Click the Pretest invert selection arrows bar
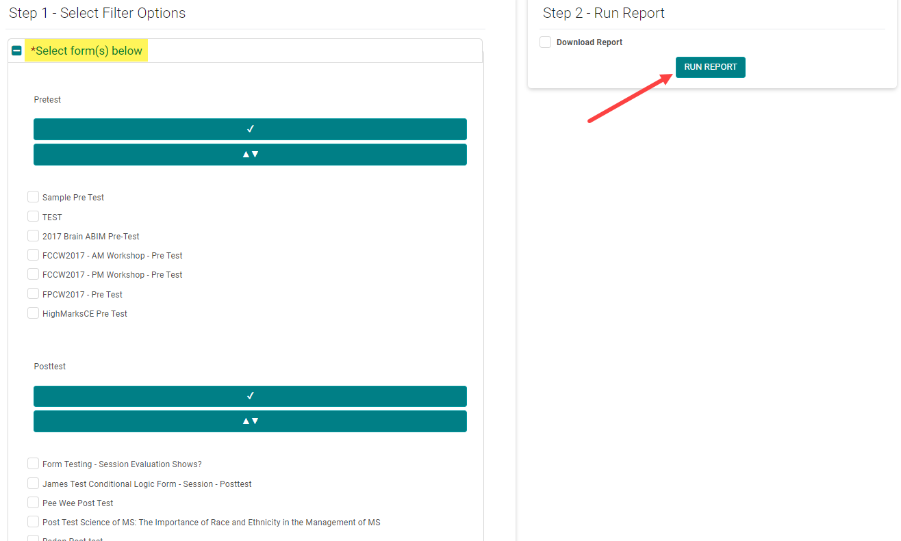 tap(250, 155)
